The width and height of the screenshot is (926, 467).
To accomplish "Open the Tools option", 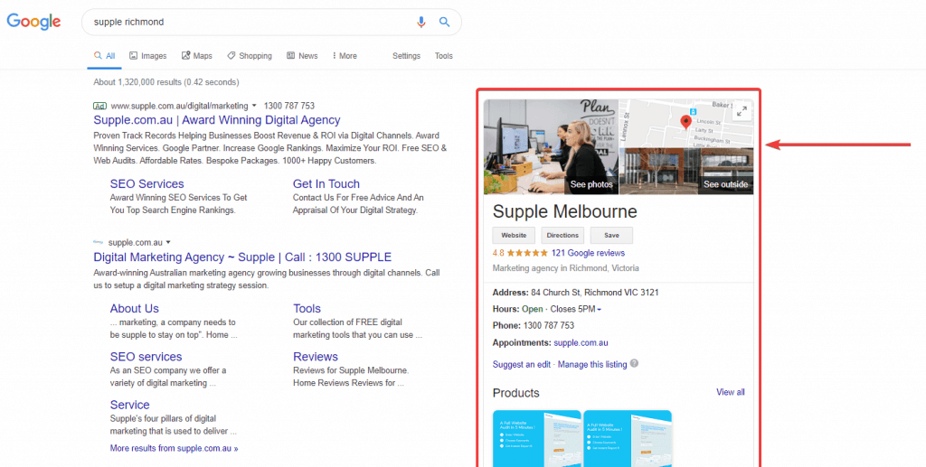I will point(443,56).
